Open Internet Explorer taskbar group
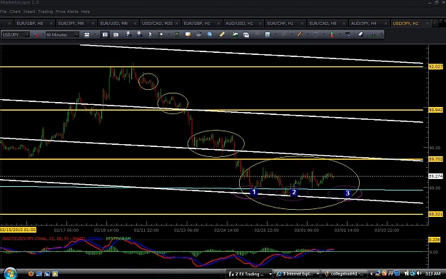Image resolution: width=446 pixels, height=279 pixels. coord(298,274)
